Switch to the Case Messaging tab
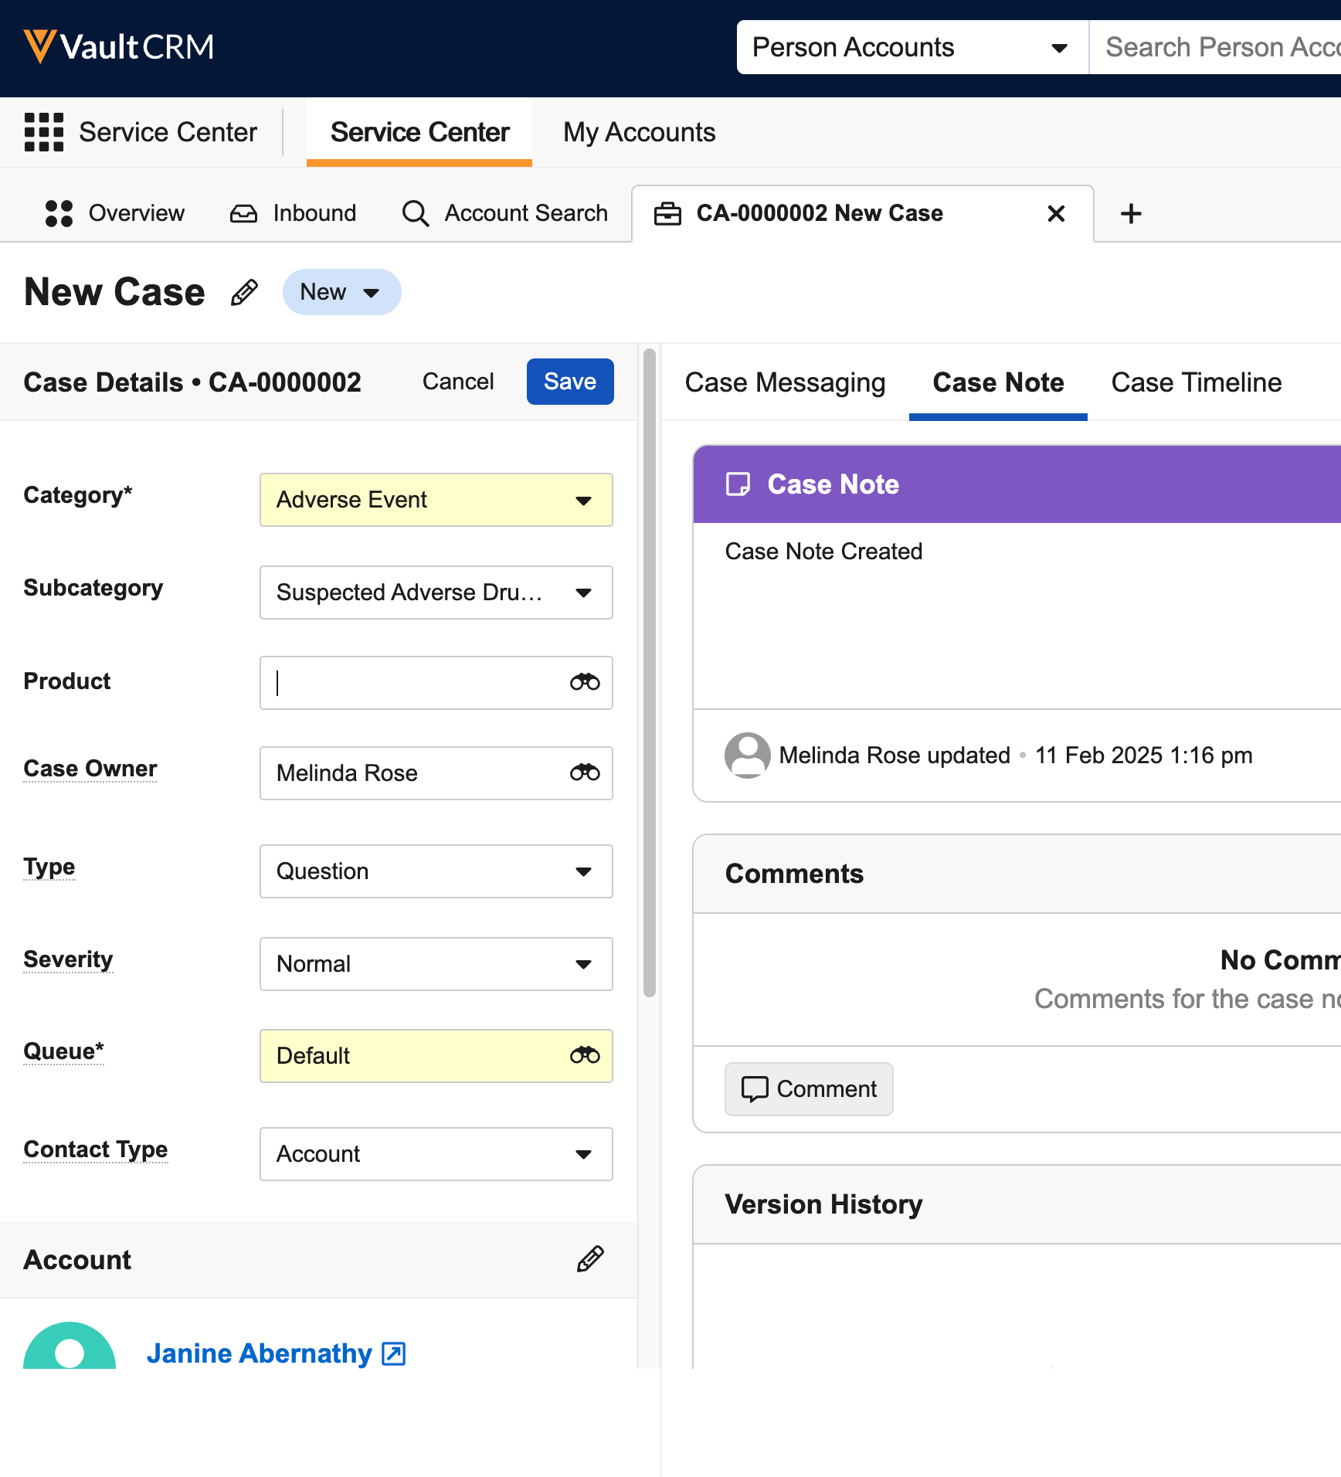1341x1477 pixels. (785, 382)
